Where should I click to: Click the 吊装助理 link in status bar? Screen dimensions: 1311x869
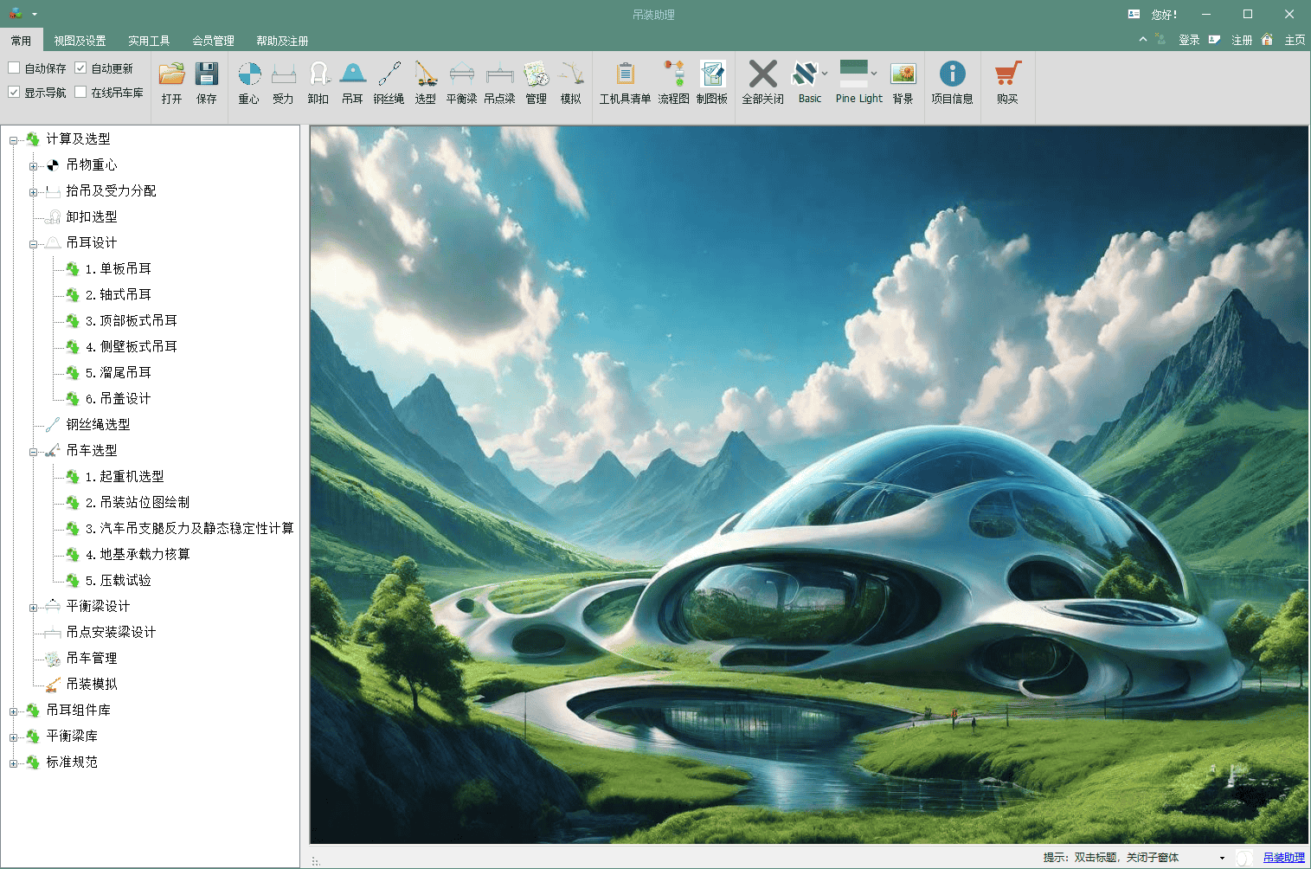[x=1283, y=858]
